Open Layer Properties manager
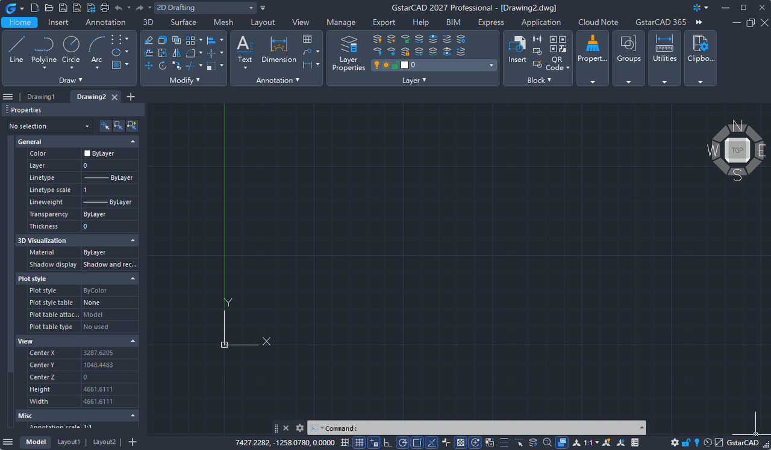This screenshot has height=450, width=771. pos(349,53)
